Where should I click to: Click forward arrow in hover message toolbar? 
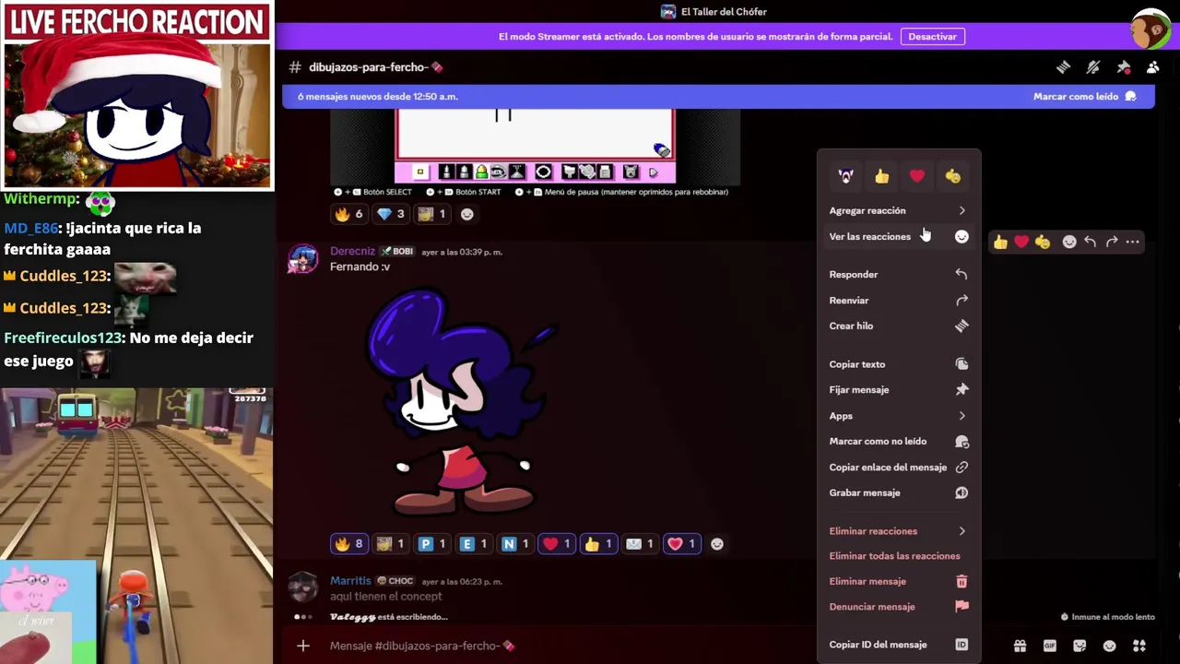pyautogui.click(x=1112, y=242)
